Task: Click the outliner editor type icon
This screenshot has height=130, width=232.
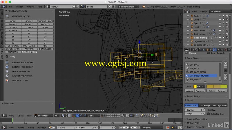Action: (x=187, y=12)
